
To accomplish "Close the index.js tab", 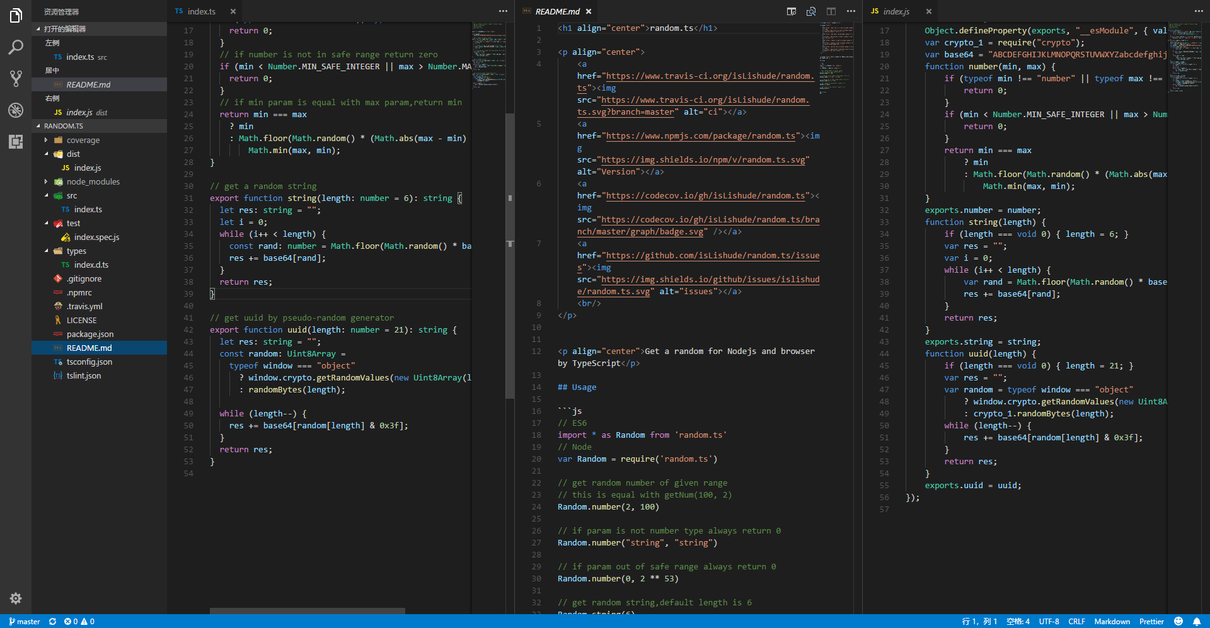I will tap(929, 11).
